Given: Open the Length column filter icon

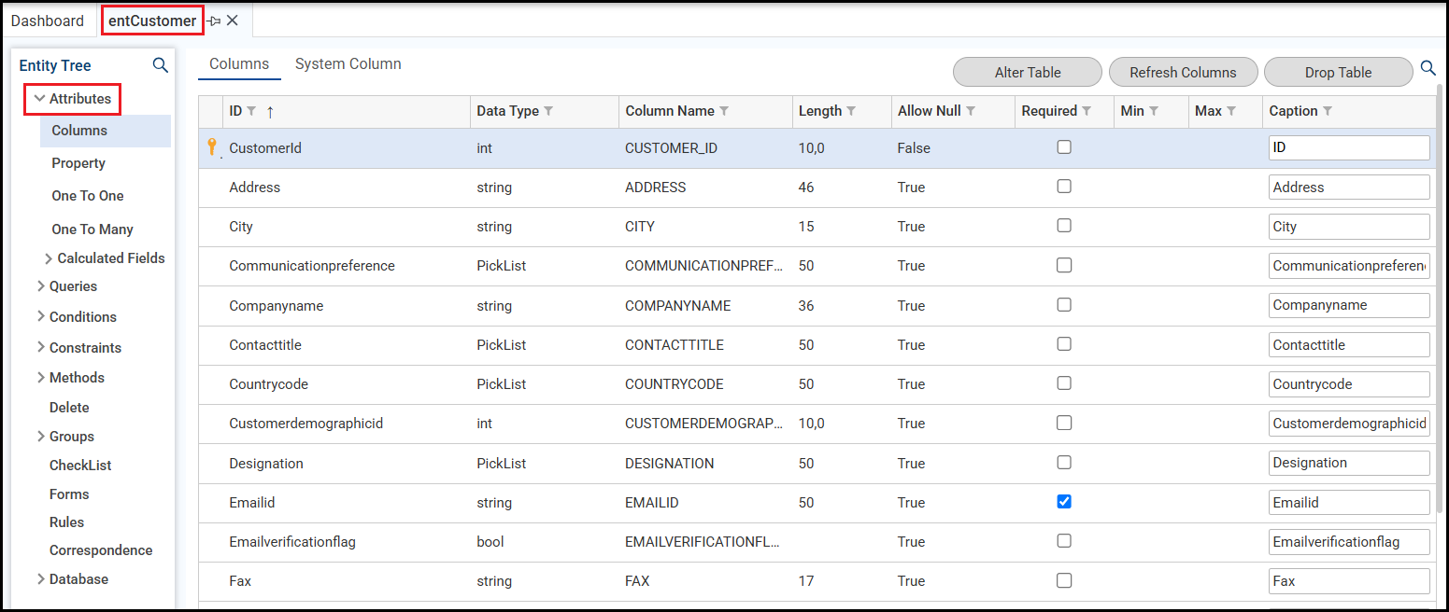Looking at the screenshot, I should coord(851,111).
